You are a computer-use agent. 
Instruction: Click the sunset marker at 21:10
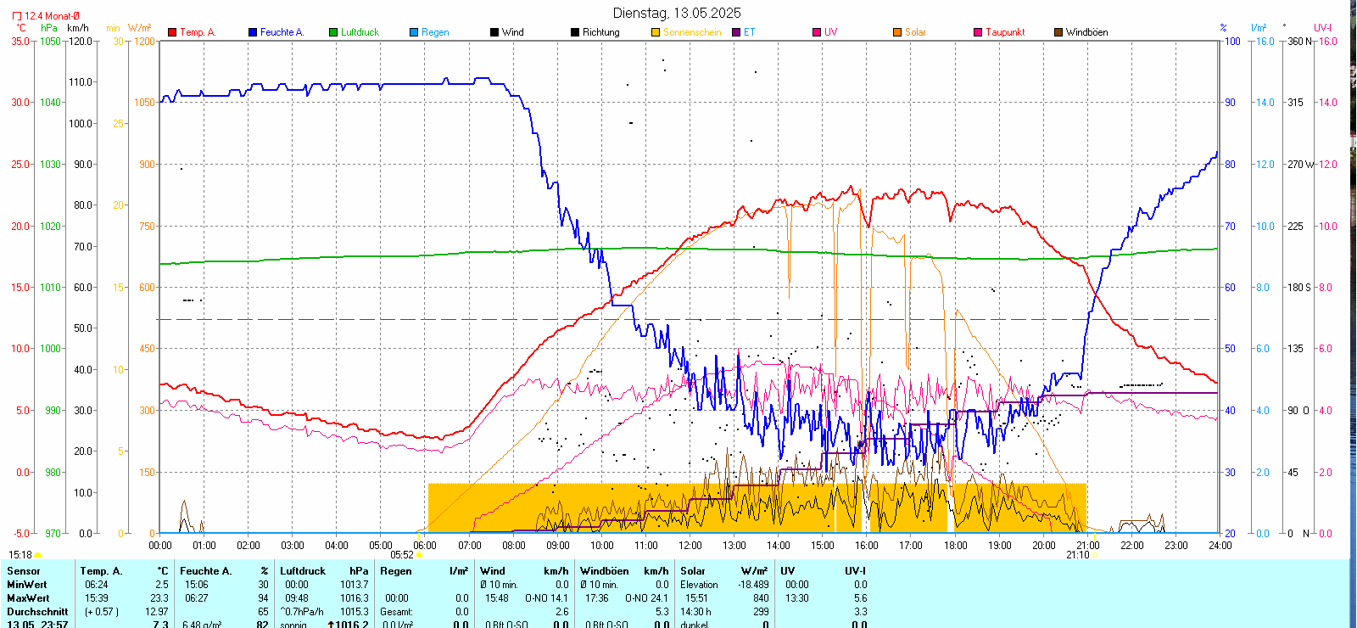point(1093,555)
